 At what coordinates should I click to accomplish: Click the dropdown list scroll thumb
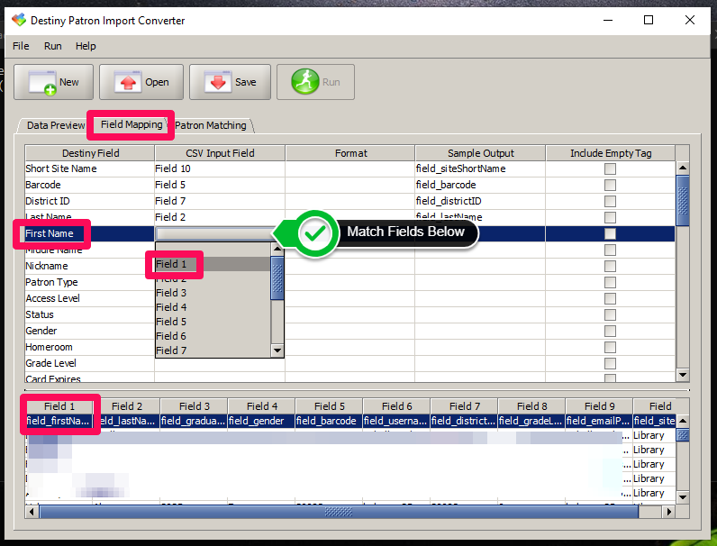277,278
